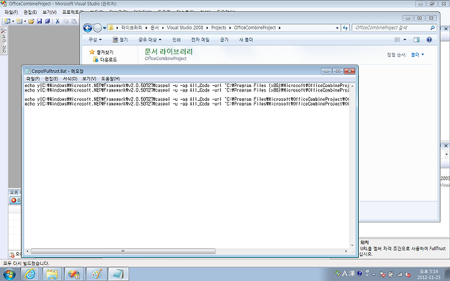The height and width of the screenshot is (281, 450).
Task: Open the 공유 대상 dropdown in Explorer
Action: coord(150,39)
